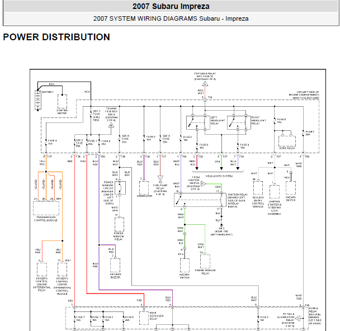Screen dimensions: 340x331
Task: Click the HEADLIGHTS SYSTEM label
Action: [219, 176]
